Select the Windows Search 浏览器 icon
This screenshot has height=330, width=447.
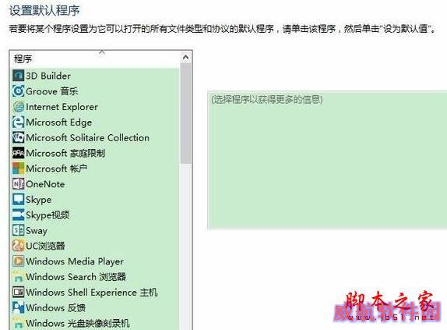click(18, 276)
